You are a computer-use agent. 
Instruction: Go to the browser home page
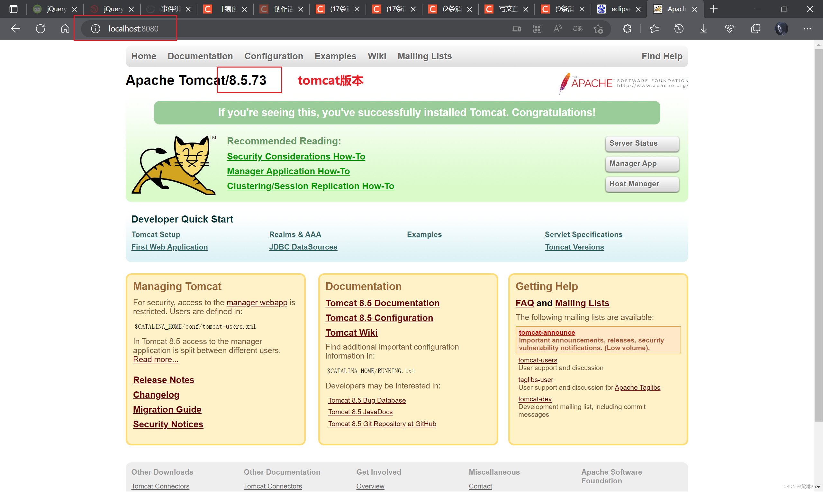coord(65,29)
